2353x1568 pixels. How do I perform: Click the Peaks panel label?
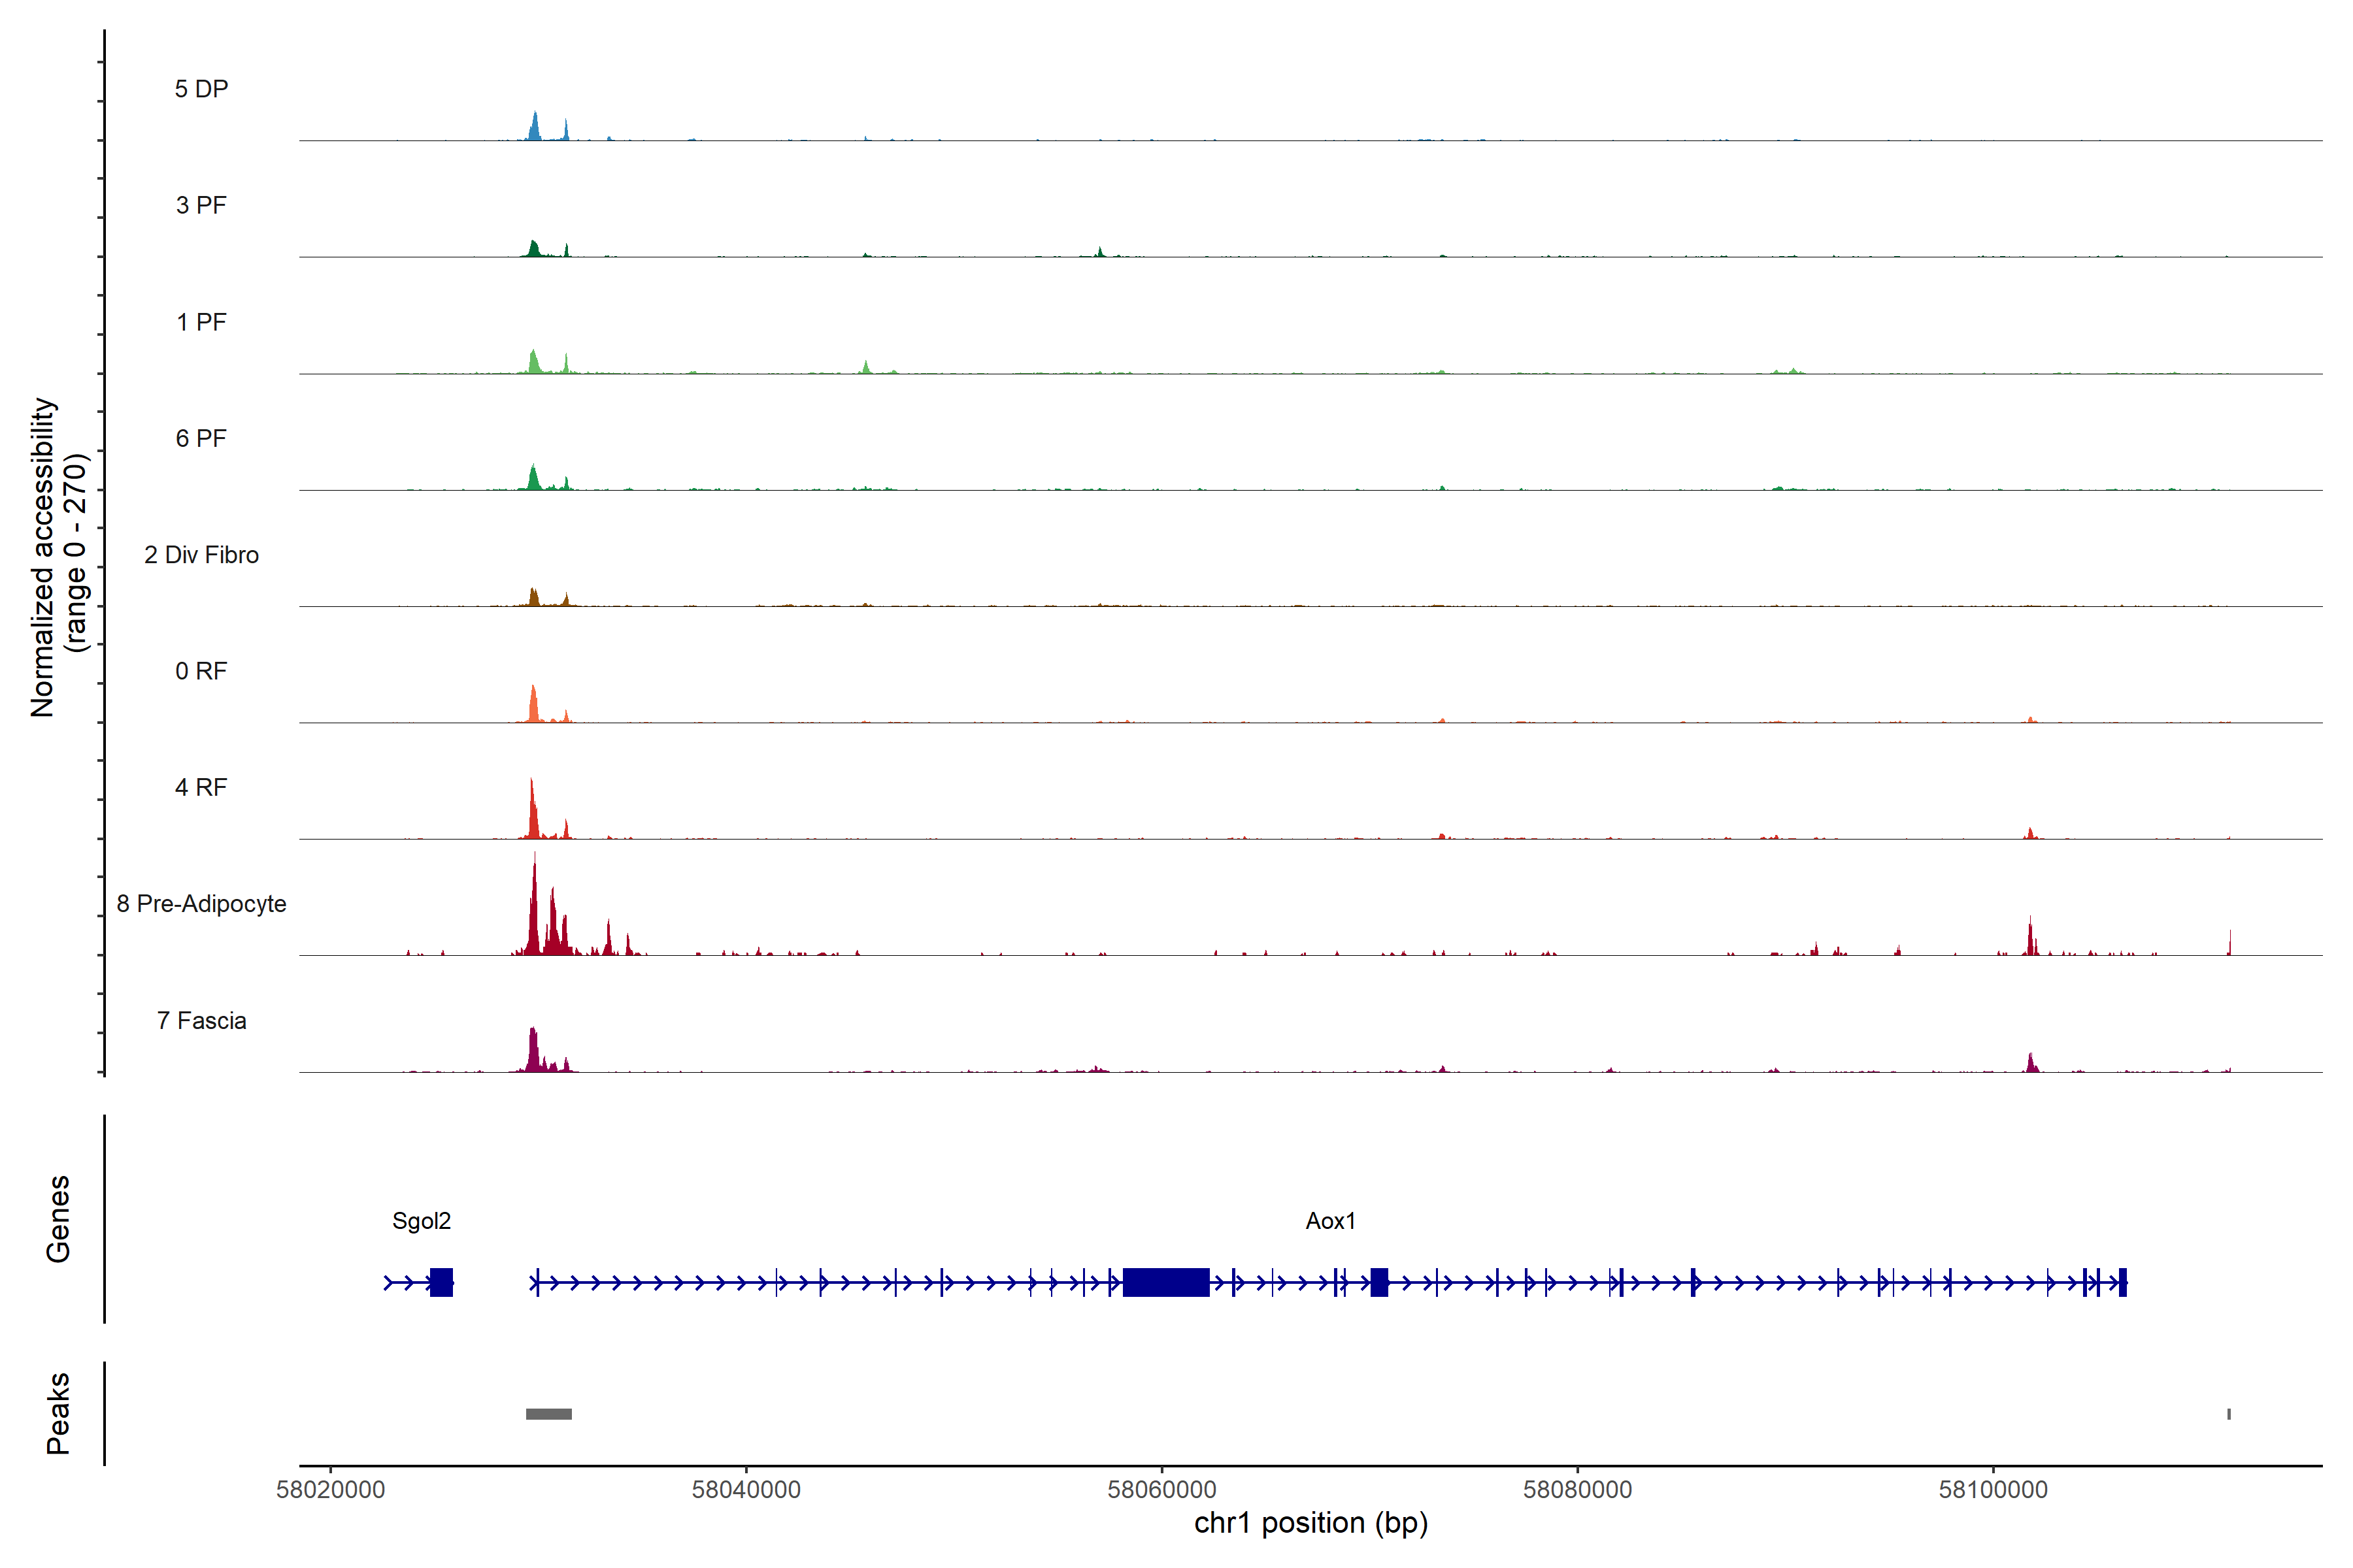(58, 1413)
